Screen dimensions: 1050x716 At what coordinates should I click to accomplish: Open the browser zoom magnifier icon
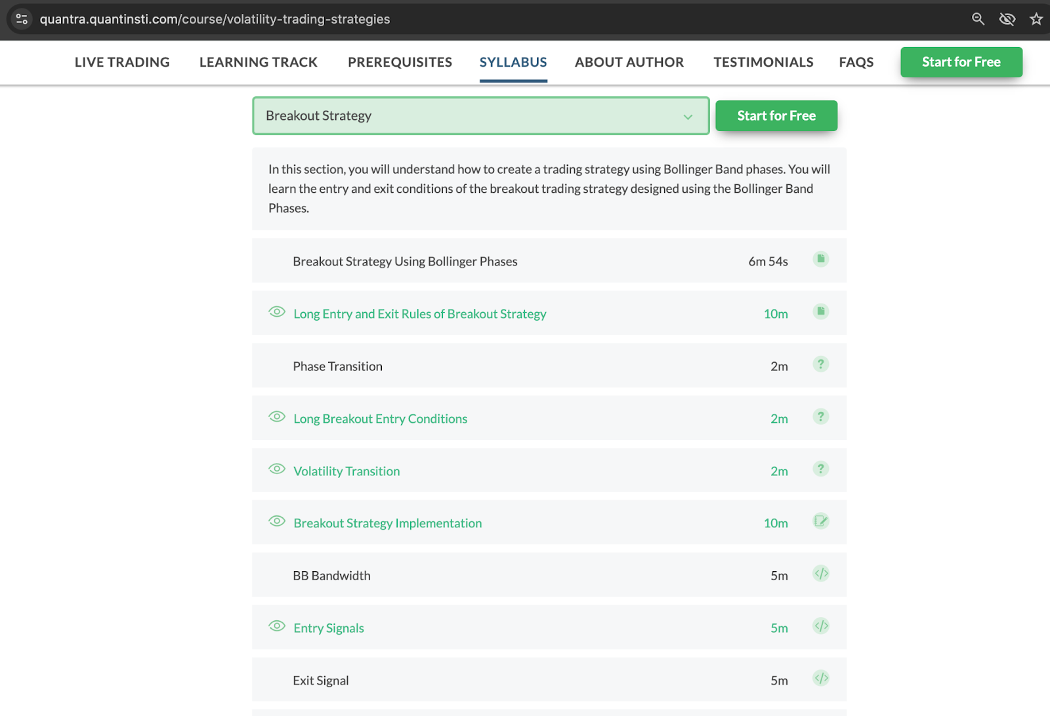pyautogui.click(x=978, y=19)
